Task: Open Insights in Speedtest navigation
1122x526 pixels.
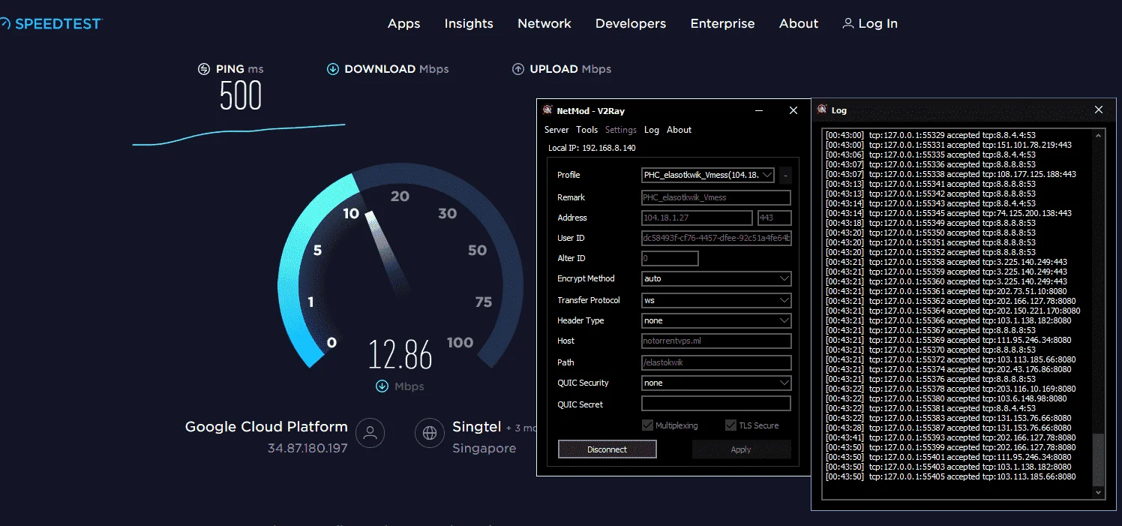Action: tap(469, 24)
